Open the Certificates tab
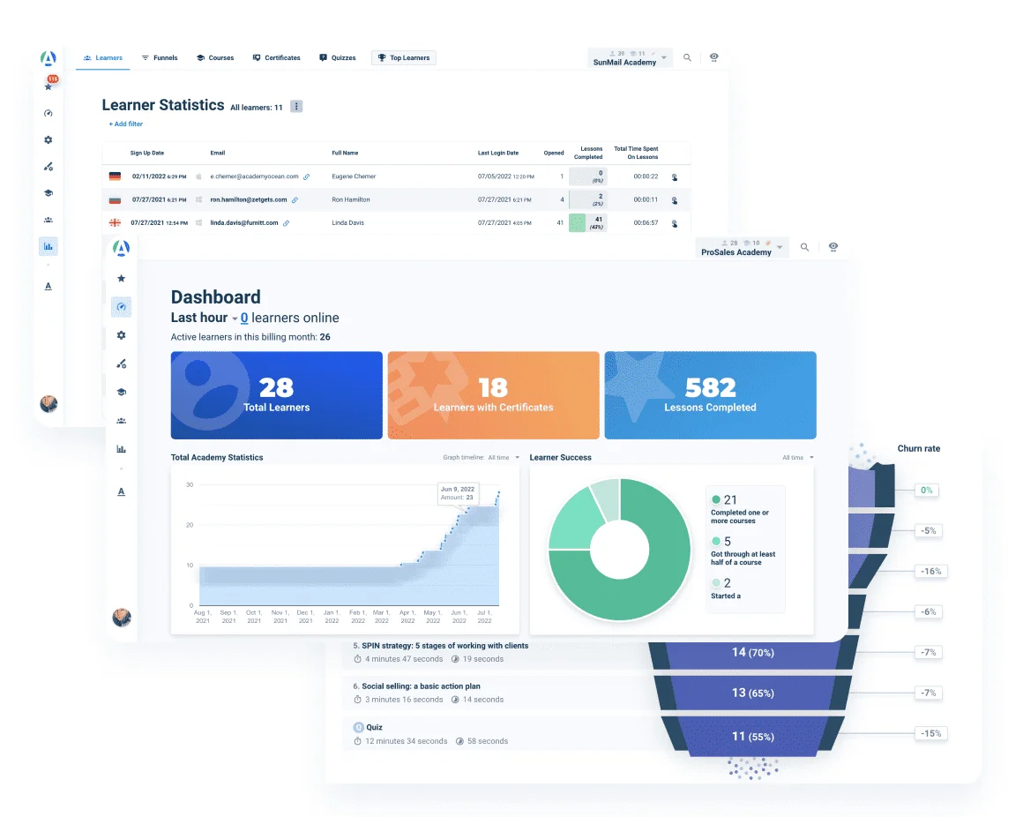The height and width of the screenshot is (817, 1023). pyautogui.click(x=276, y=57)
